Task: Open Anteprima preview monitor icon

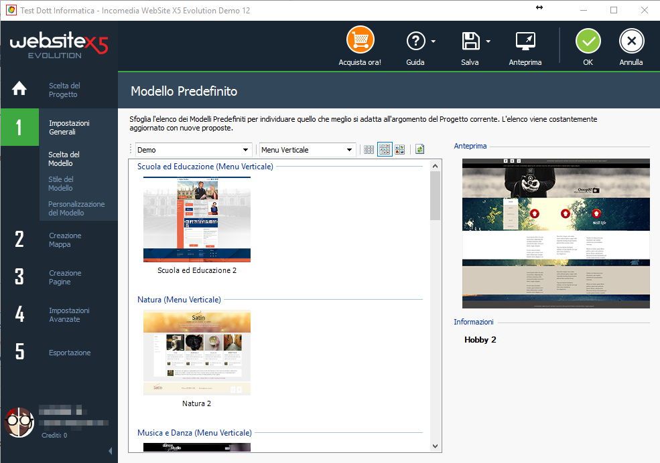Action: tap(525, 41)
